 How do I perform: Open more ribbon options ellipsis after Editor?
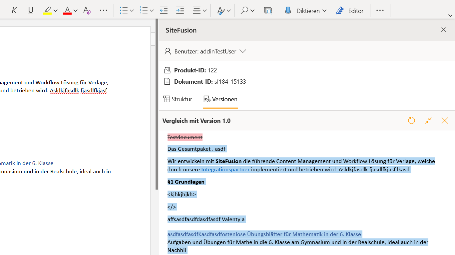pos(380,11)
